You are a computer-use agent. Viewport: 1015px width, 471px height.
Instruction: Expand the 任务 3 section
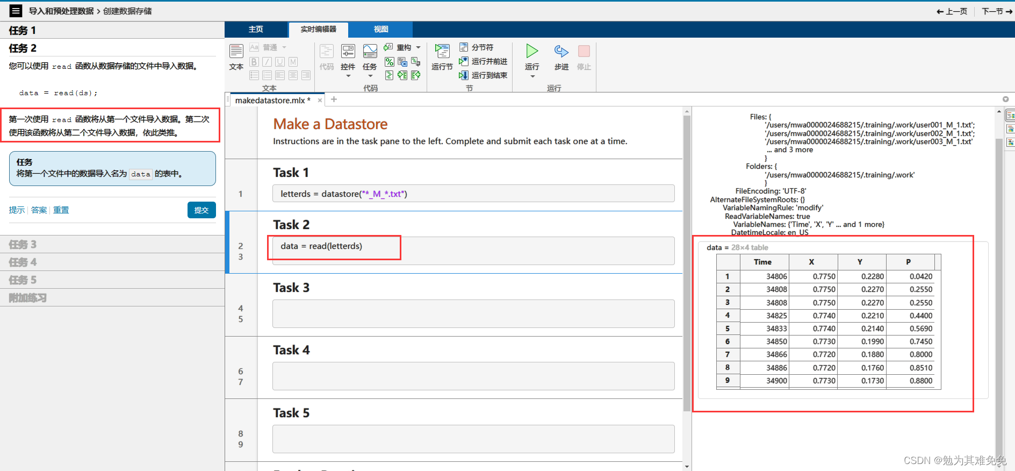(112, 244)
